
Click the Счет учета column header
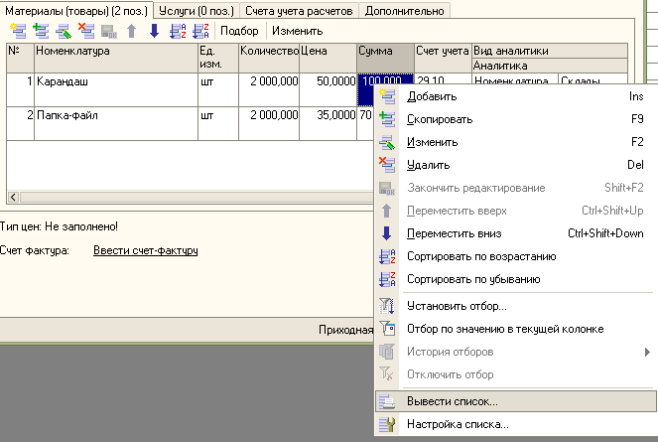(443, 58)
